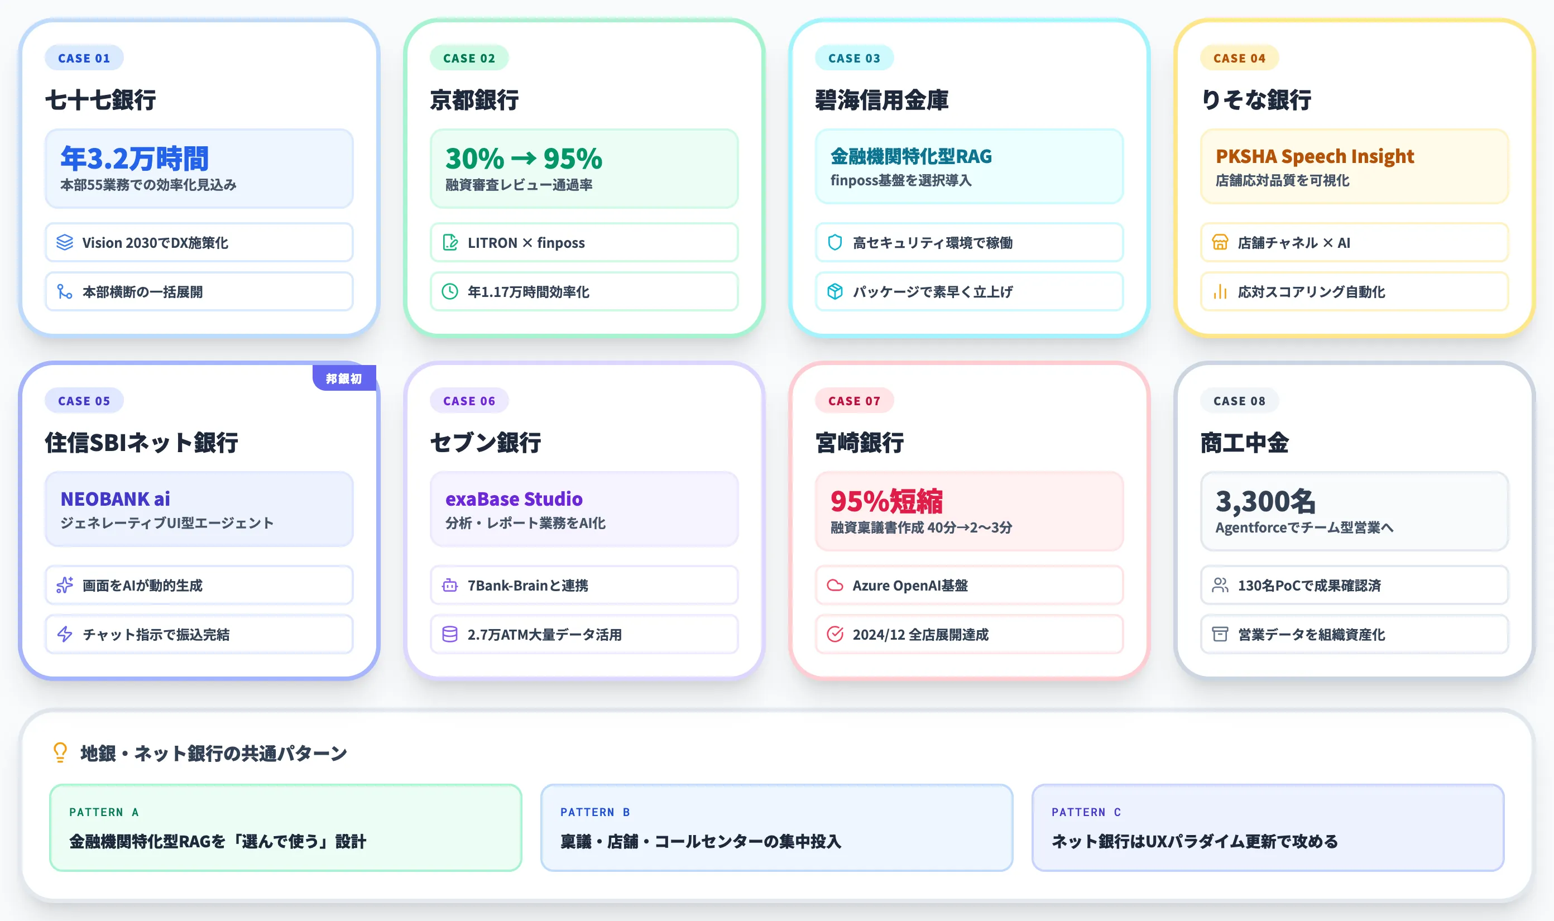
Task: Click the 七十七銀行 heading
Action: click(100, 100)
